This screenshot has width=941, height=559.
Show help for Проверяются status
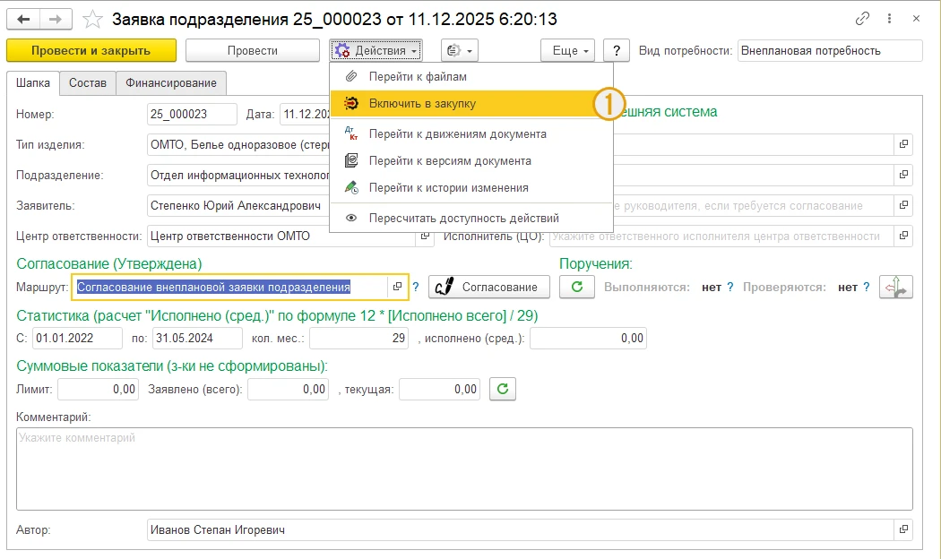click(x=866, y=288)
